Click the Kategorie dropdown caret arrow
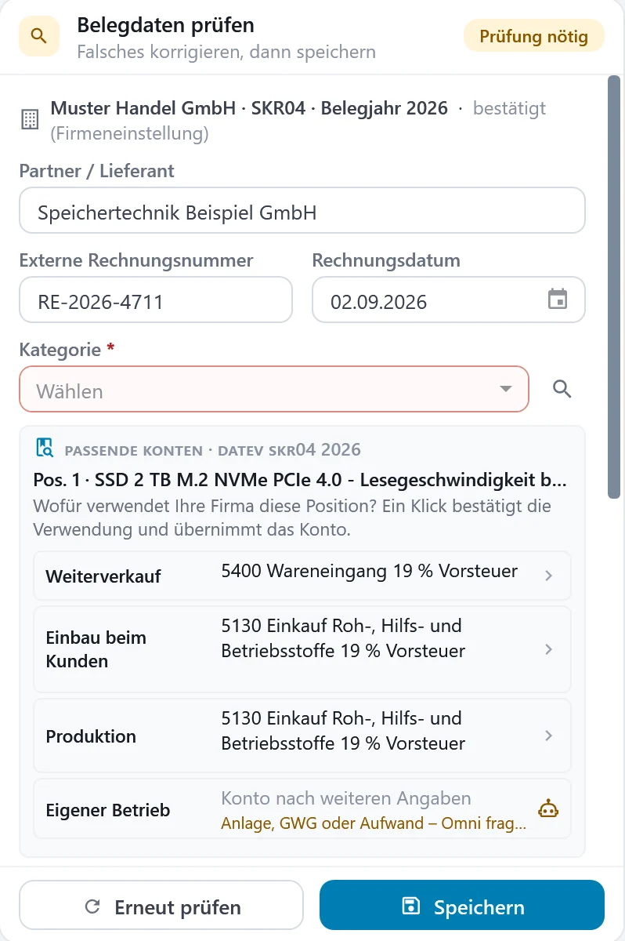Viewport: 625px width, 941px height. 506,389
